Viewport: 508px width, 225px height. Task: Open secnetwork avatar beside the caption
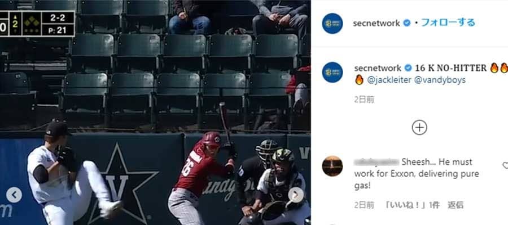[x=332, y=73]
